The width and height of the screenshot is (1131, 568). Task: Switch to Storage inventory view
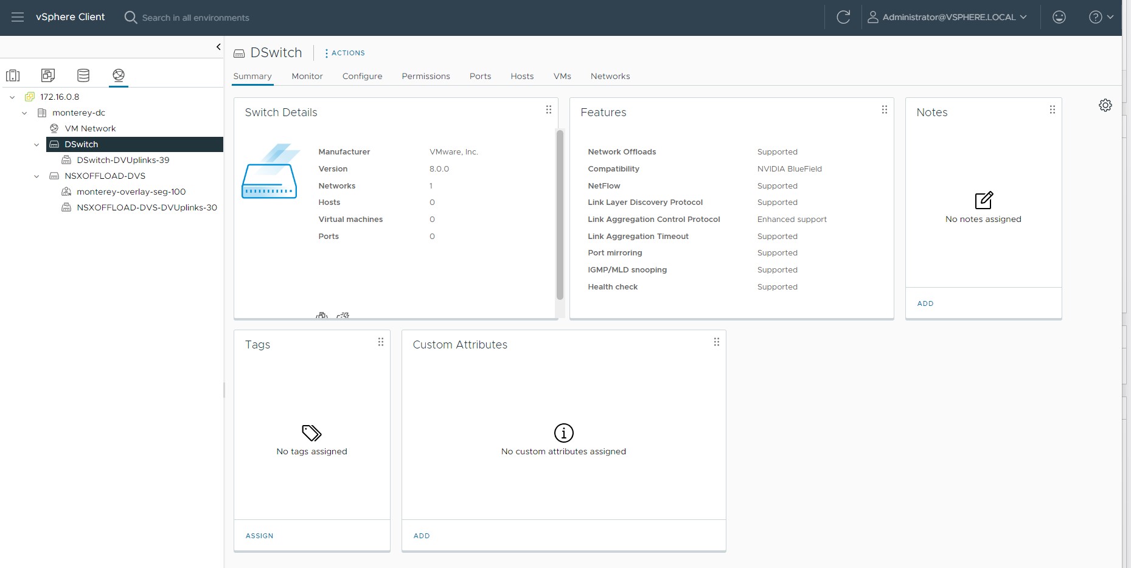pos(83,75)
